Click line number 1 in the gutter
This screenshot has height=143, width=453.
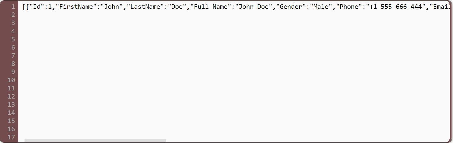click(13, 7)
